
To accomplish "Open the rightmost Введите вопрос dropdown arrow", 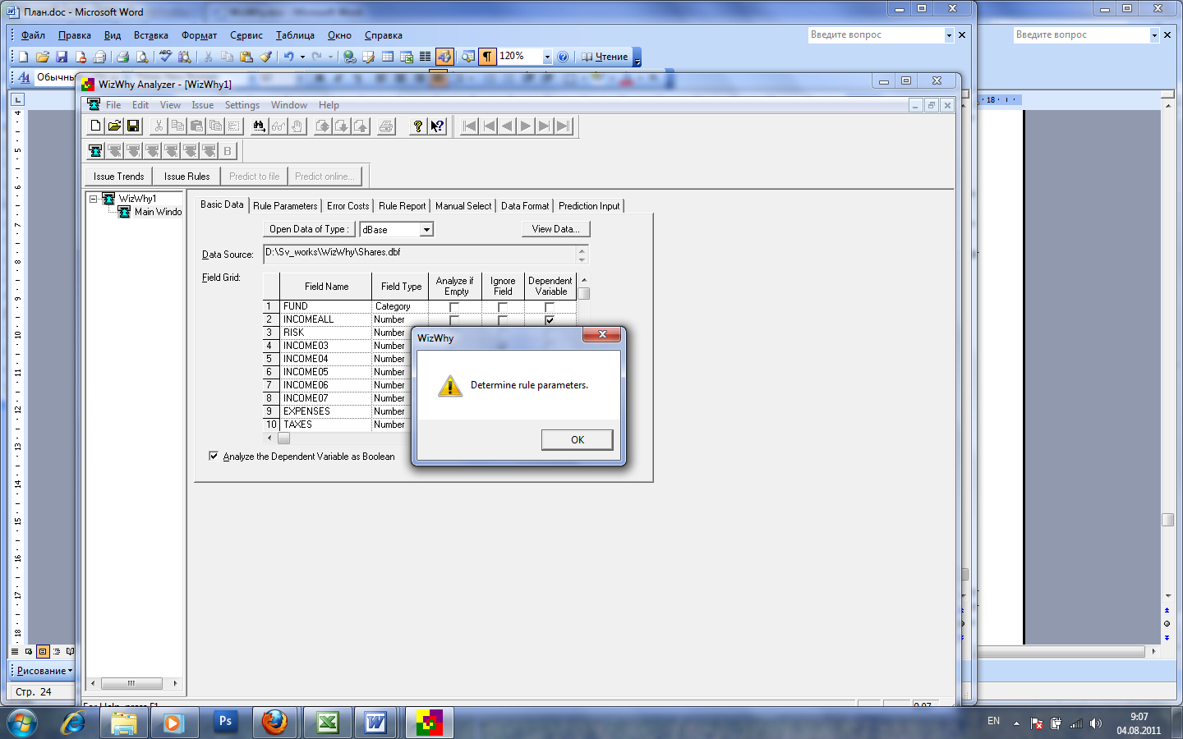I will pyautogui.click(x=1154, y=34).
